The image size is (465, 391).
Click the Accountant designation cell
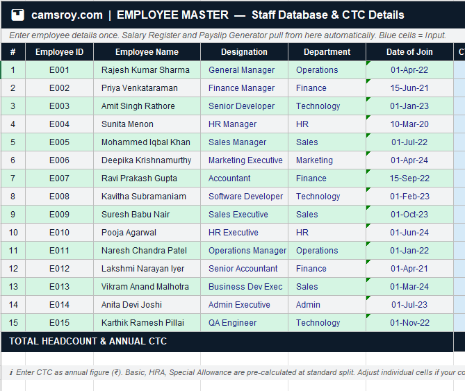coord(244,178)
